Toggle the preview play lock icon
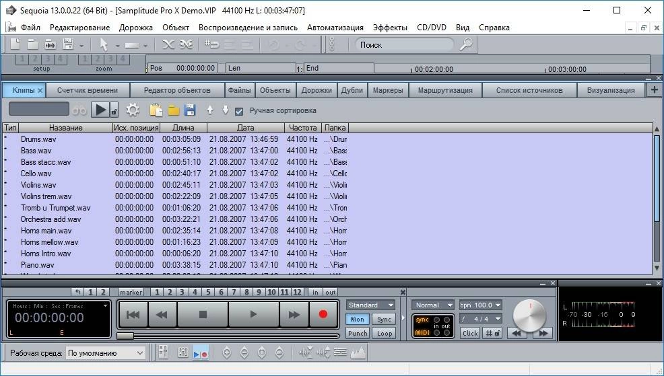The image size is (664, 376). [114, 111]
